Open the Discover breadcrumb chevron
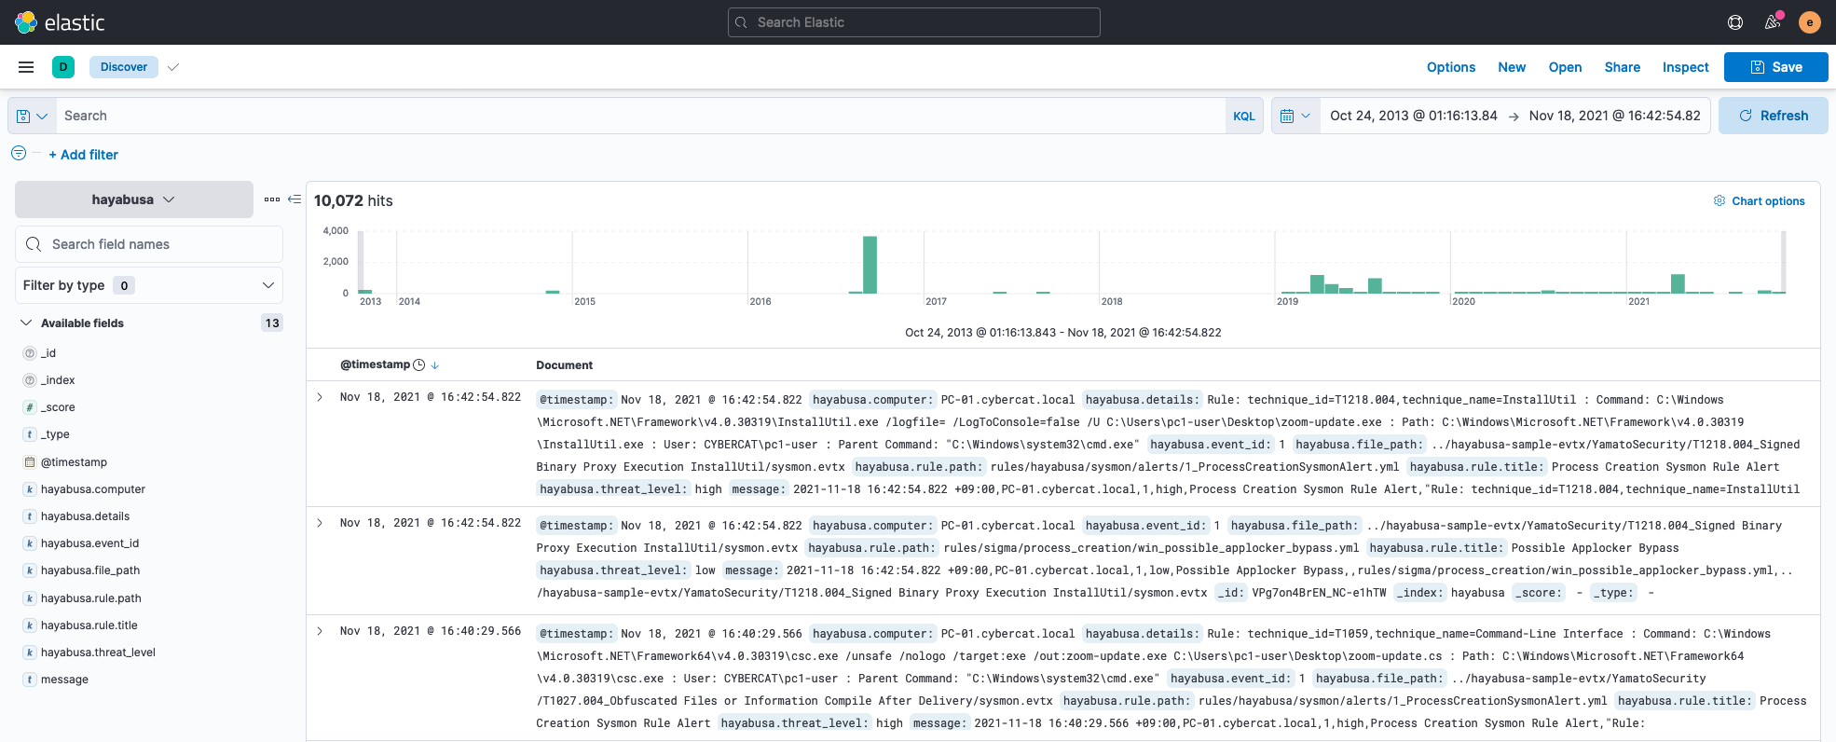 [x=173, y=67]
